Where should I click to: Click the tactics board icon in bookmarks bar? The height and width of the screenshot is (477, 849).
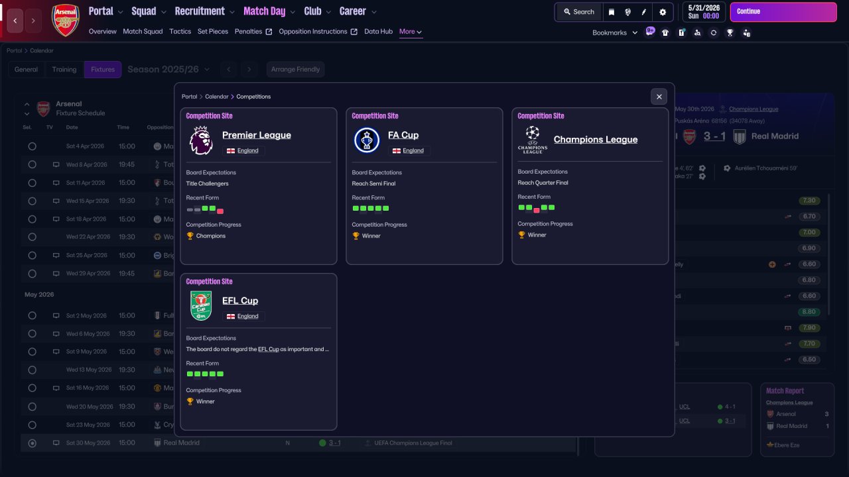(681, 32)
